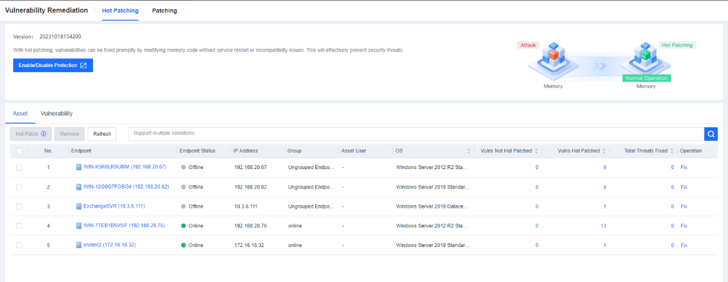The height and width of the screenshot is (282, 728).
Task: Click the server icon beside WIN-K5R6LR5U8IM
Action: (79, 167)
